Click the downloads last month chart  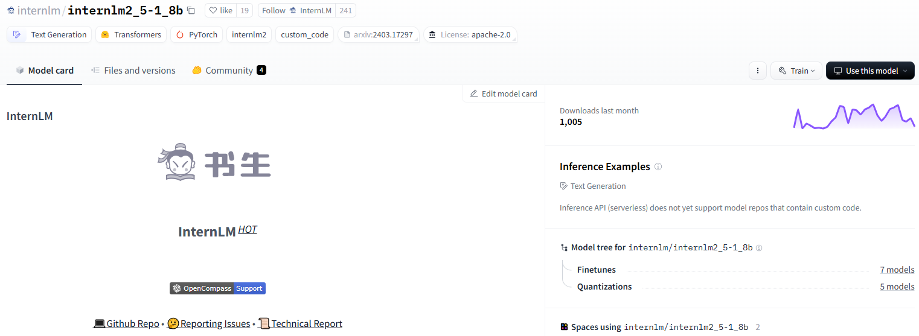[854, 116]
